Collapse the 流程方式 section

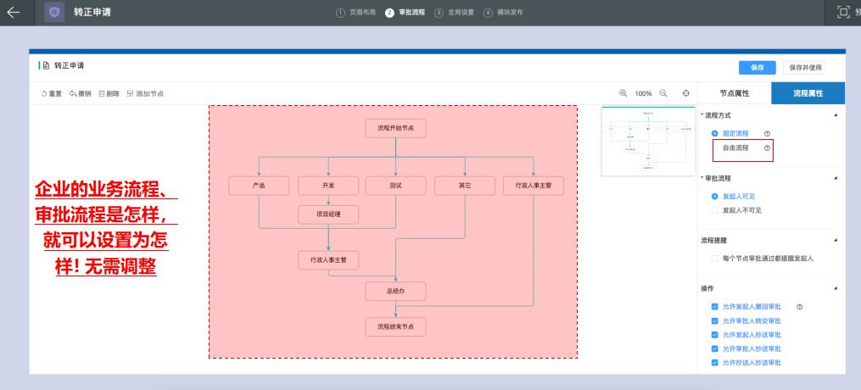pos(835,114)
